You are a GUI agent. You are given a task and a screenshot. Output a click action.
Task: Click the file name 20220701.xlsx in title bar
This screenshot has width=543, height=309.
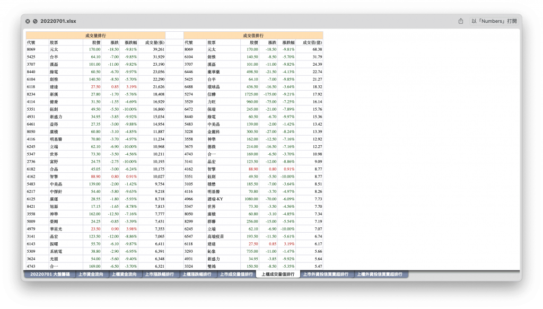(x=58, y=21)
